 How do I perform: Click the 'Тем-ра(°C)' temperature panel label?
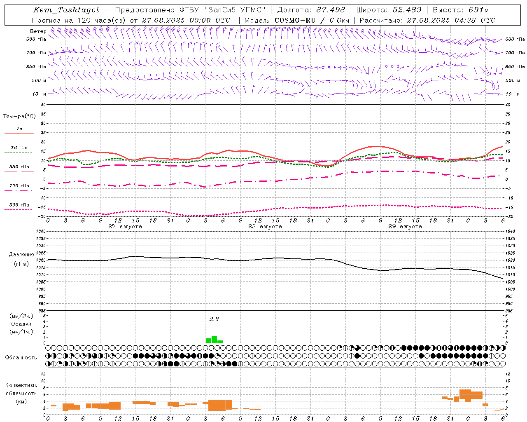pyautogui.click(x=19, y=117)
